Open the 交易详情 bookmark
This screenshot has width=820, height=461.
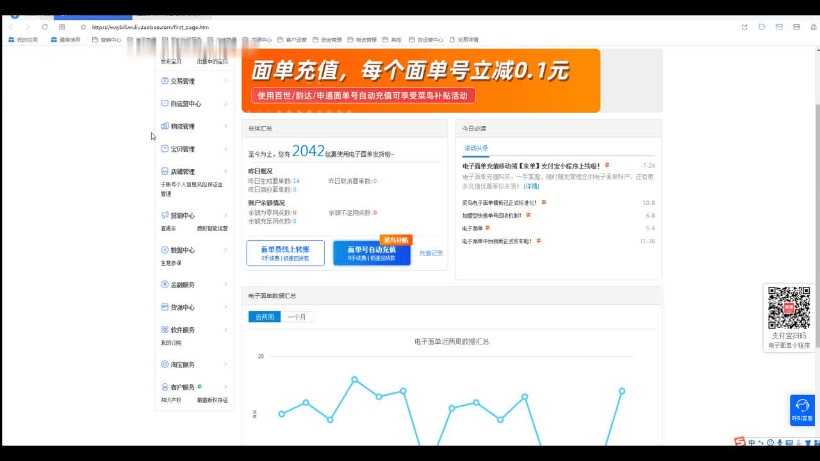pyautogui.click(x=464, y=40)
